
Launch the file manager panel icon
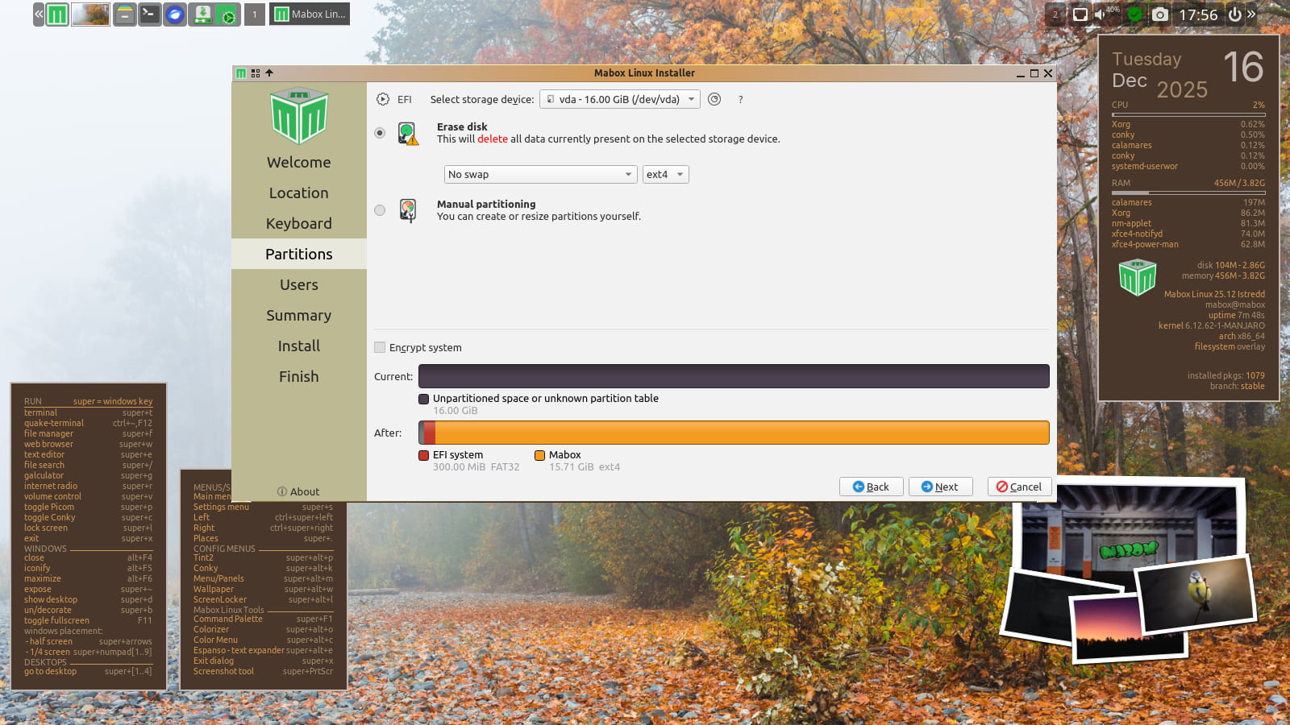pyautogui.click(x=124, y=14)
